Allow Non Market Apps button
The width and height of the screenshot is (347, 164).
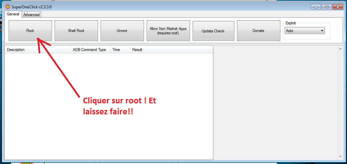pyautogui.click(x=168, y=31)
